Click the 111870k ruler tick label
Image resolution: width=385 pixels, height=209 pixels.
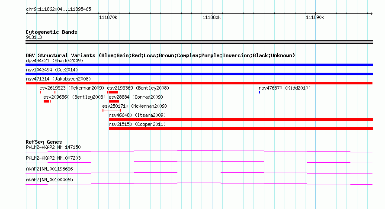108,17
